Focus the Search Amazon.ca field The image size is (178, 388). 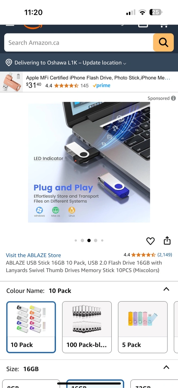point(79,43)
